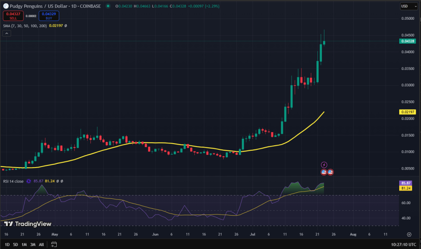Click the yellow SMA value 0.02197 in the legend
Viewport: 421px width, 249px height.
(x=56, y=26)
